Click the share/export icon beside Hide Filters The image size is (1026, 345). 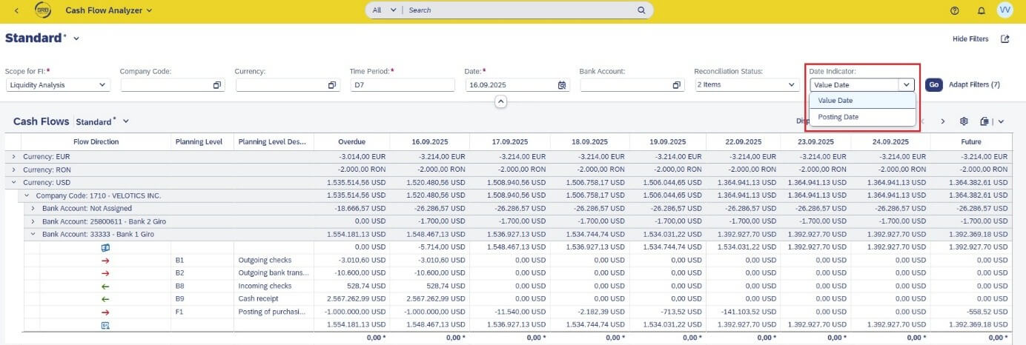coord(1005,39)
